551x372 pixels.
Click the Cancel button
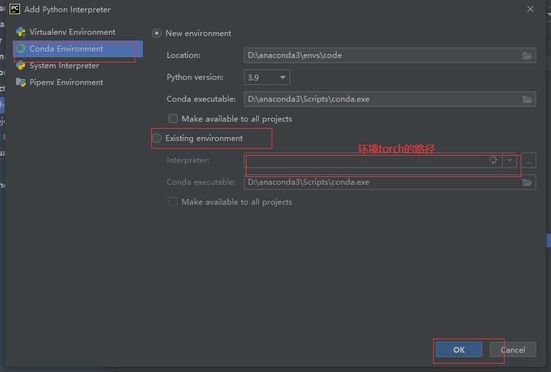tap(512, 349)
